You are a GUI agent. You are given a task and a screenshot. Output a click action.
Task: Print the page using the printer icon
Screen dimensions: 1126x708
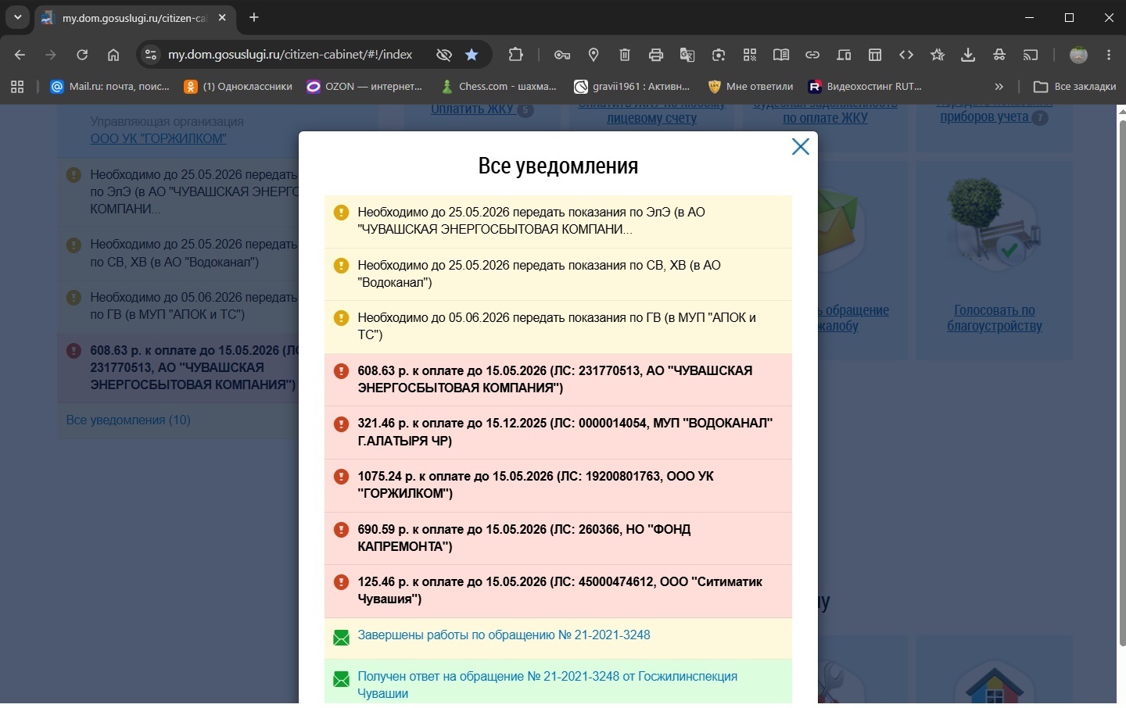pyautogui.click(x=656, y=55)
